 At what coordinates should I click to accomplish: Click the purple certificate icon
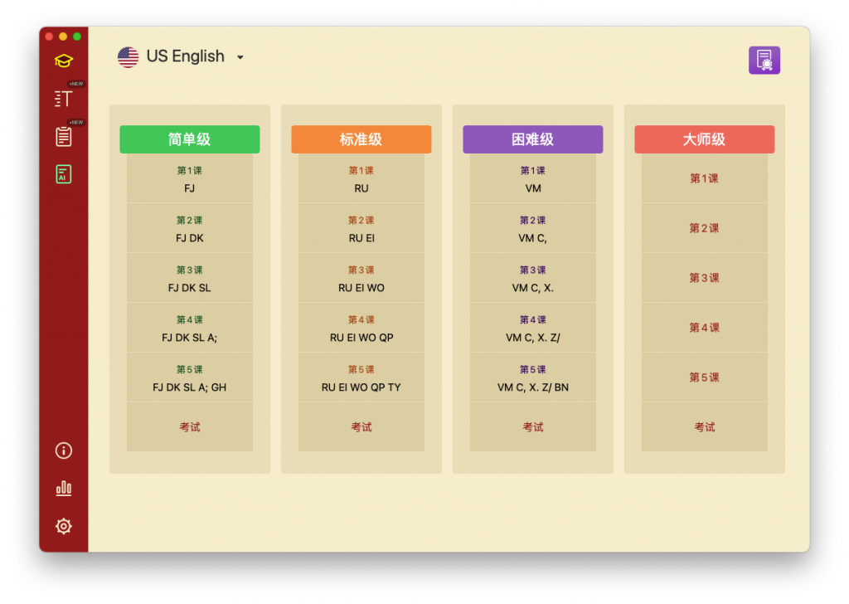764,60
